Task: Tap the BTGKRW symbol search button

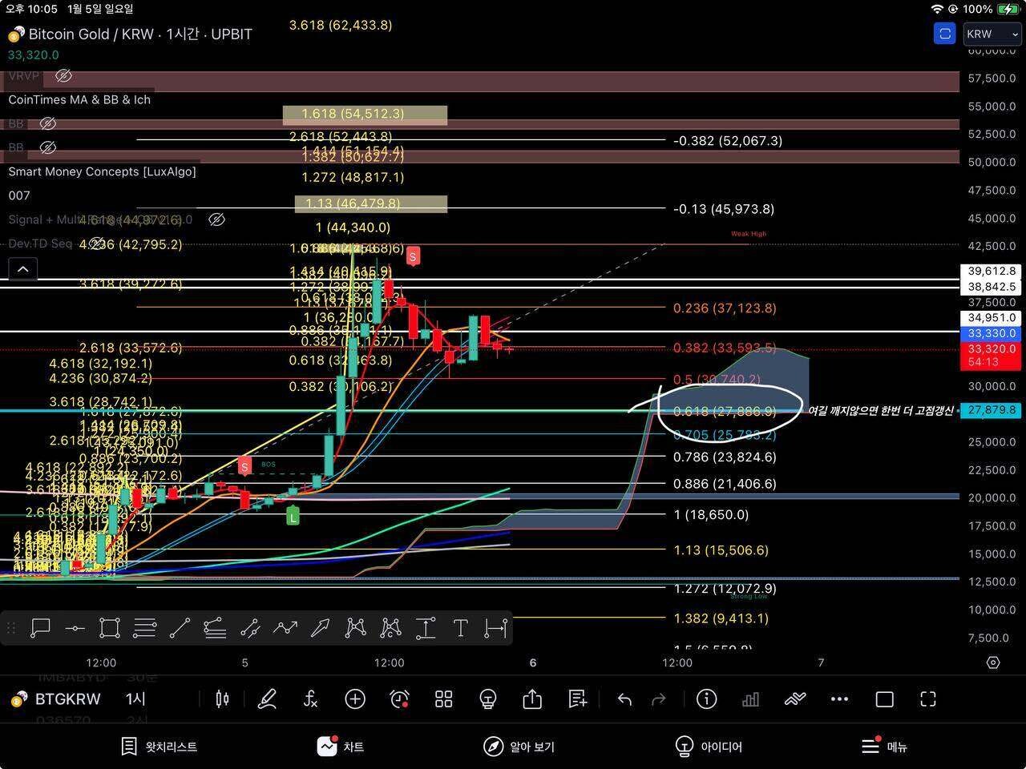Action: 56,699
